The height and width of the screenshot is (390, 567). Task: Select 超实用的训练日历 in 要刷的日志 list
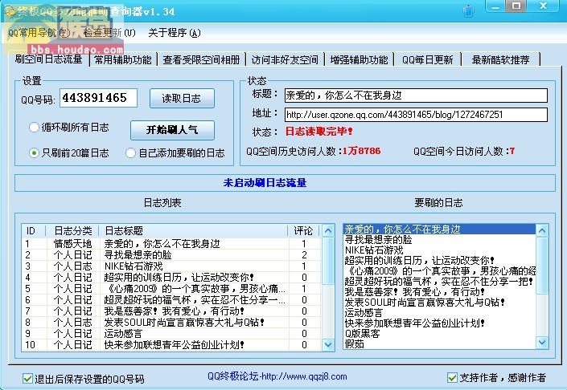440,260
